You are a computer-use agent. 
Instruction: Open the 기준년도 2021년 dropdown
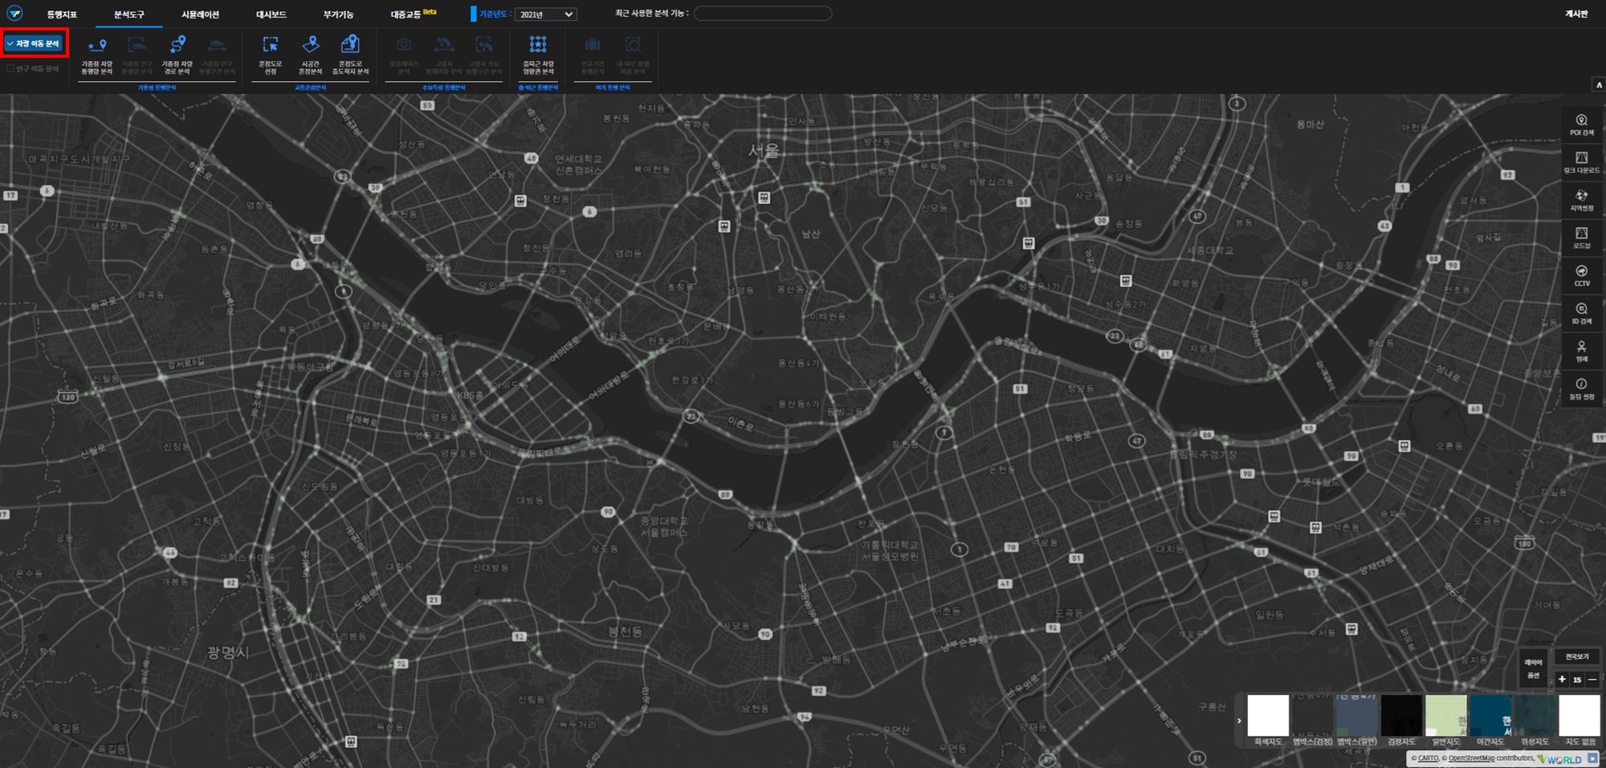(546, 14)
